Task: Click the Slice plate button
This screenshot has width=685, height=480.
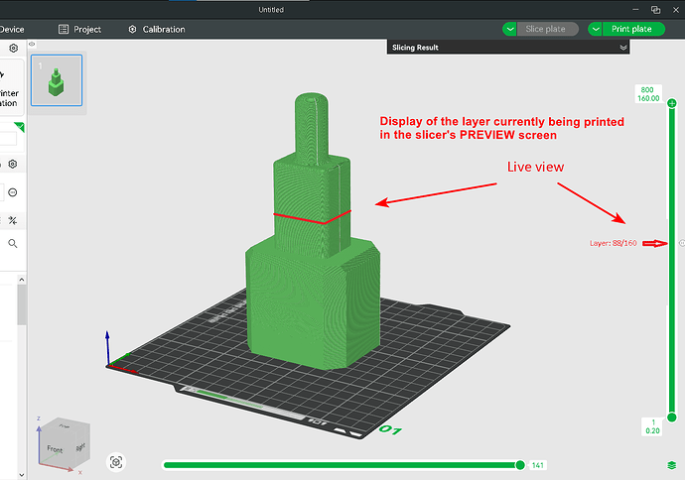Action: [547, 29]
